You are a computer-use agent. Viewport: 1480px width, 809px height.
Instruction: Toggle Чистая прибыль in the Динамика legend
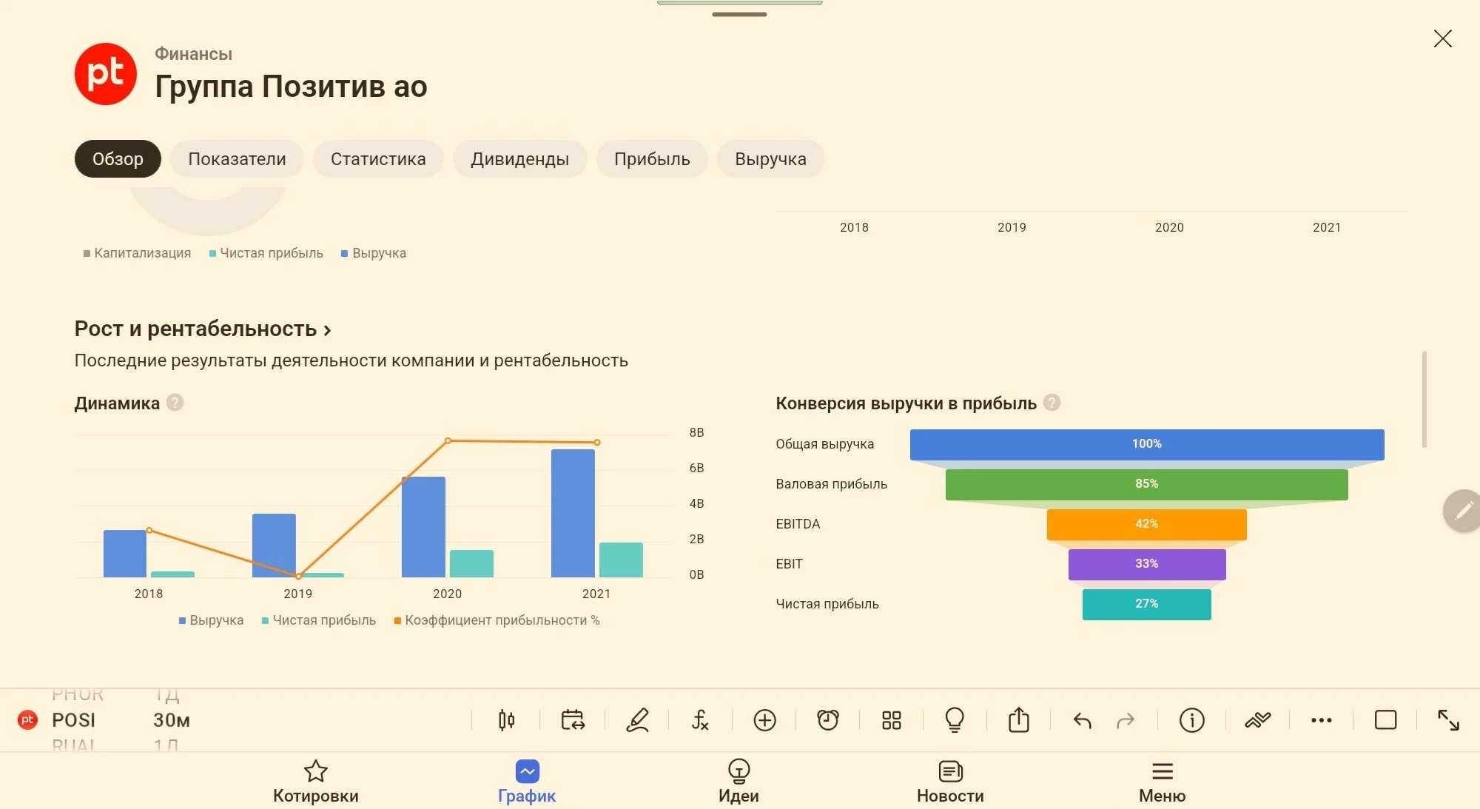pos(319,620)
